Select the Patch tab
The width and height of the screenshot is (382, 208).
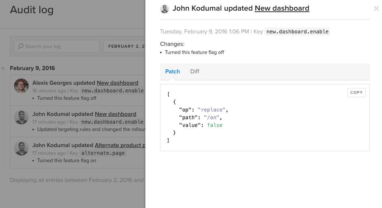pyautogui.click(x=172, y=72)
